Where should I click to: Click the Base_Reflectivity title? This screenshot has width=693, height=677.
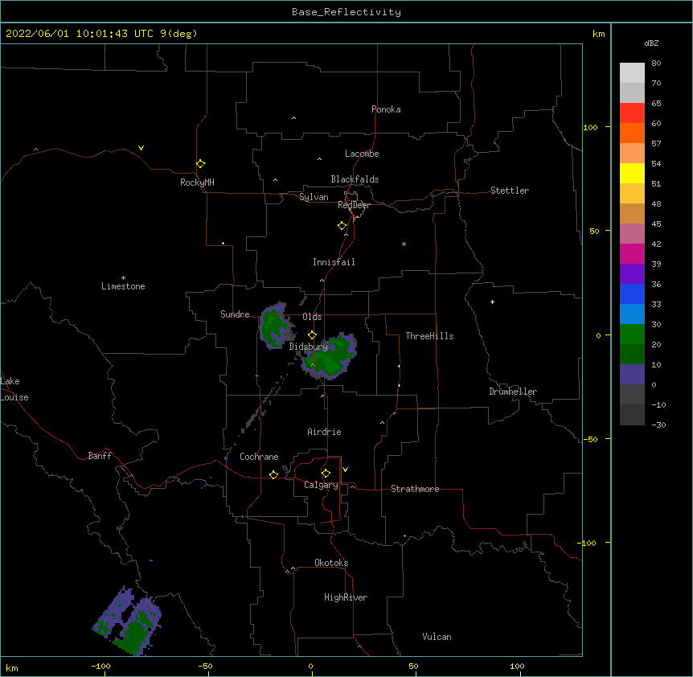click(x=346, y=12)
